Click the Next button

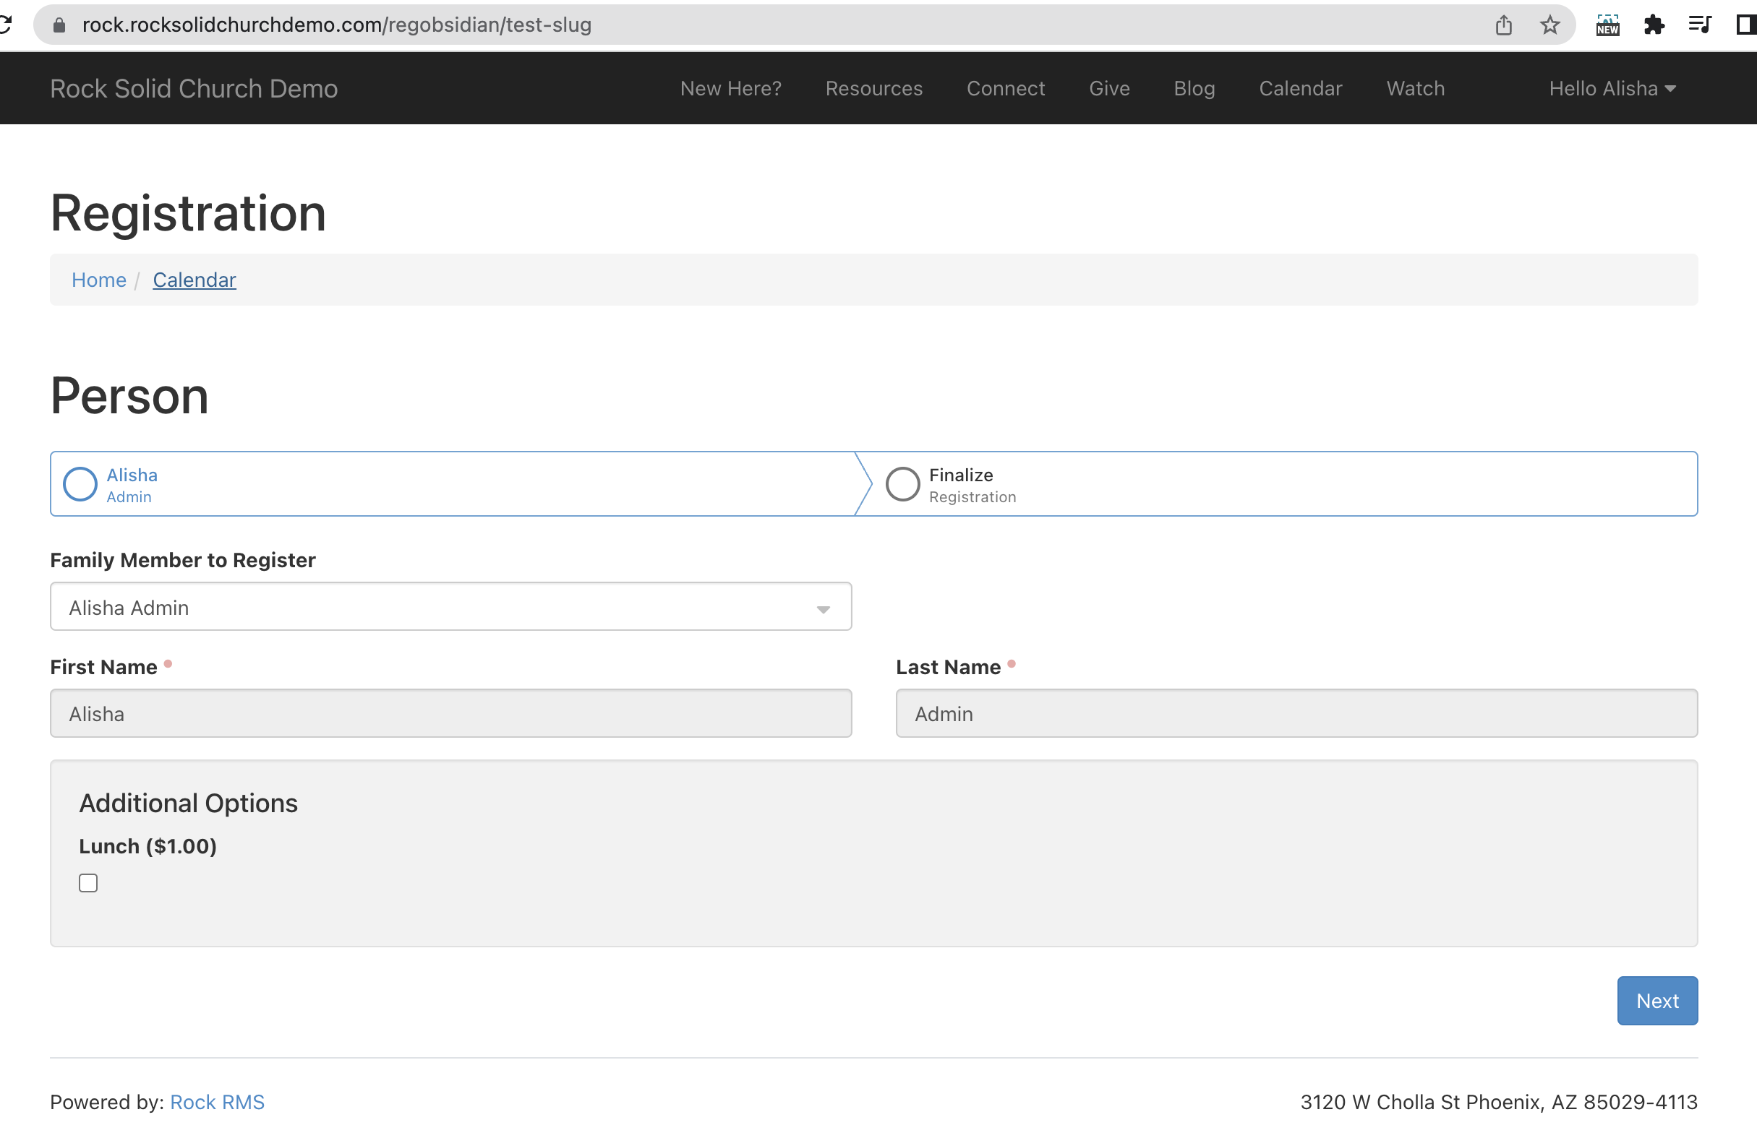click(1656, 1001)
